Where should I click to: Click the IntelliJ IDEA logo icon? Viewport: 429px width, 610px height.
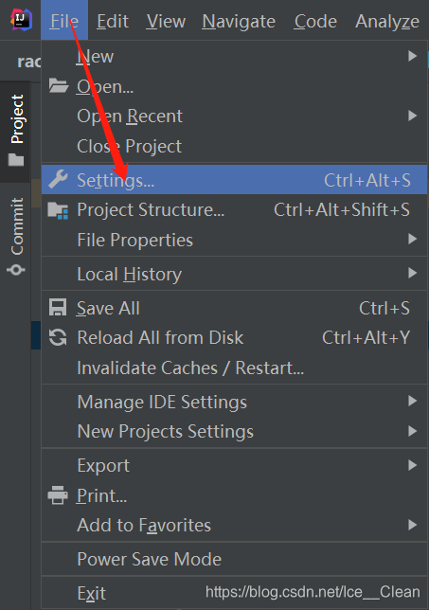21,20
